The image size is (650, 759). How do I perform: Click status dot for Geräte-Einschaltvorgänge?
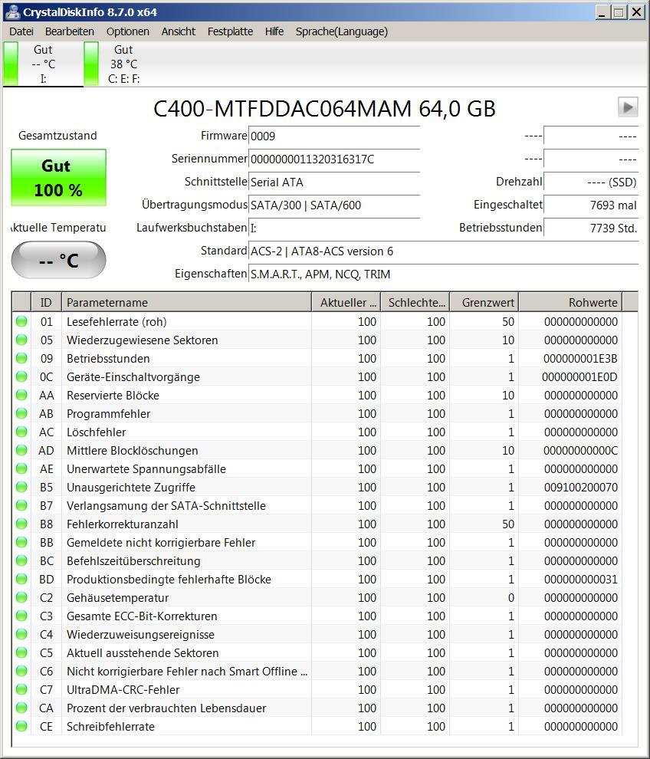pos(21,376)
